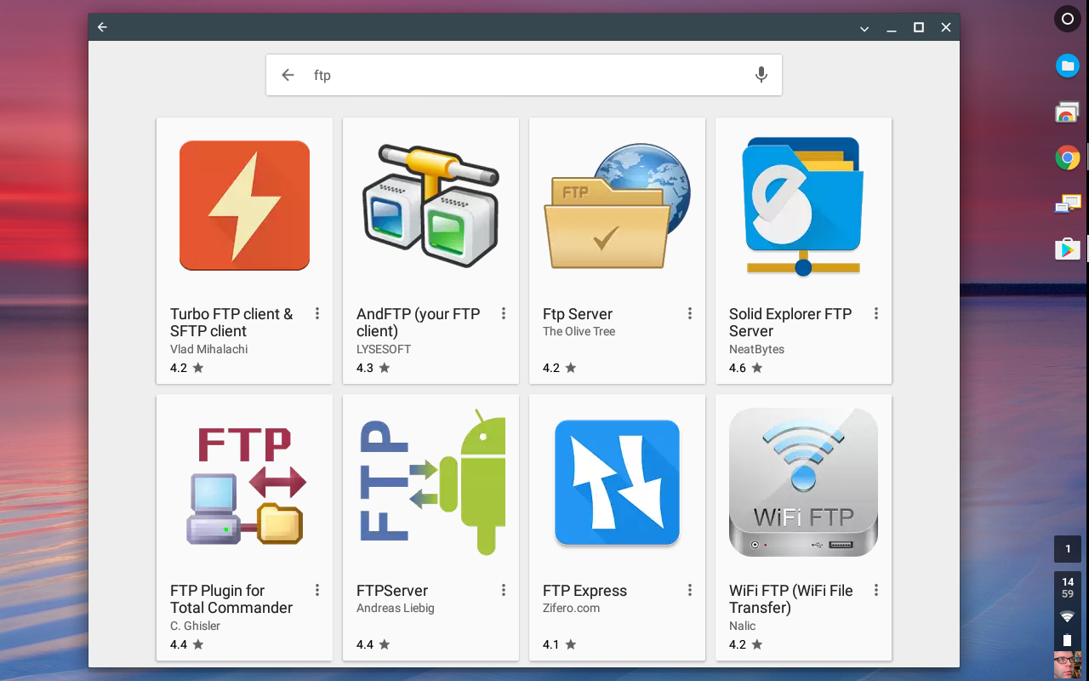
Task: Open the FTPServer Android robot icon
Action: pos(430,482)
